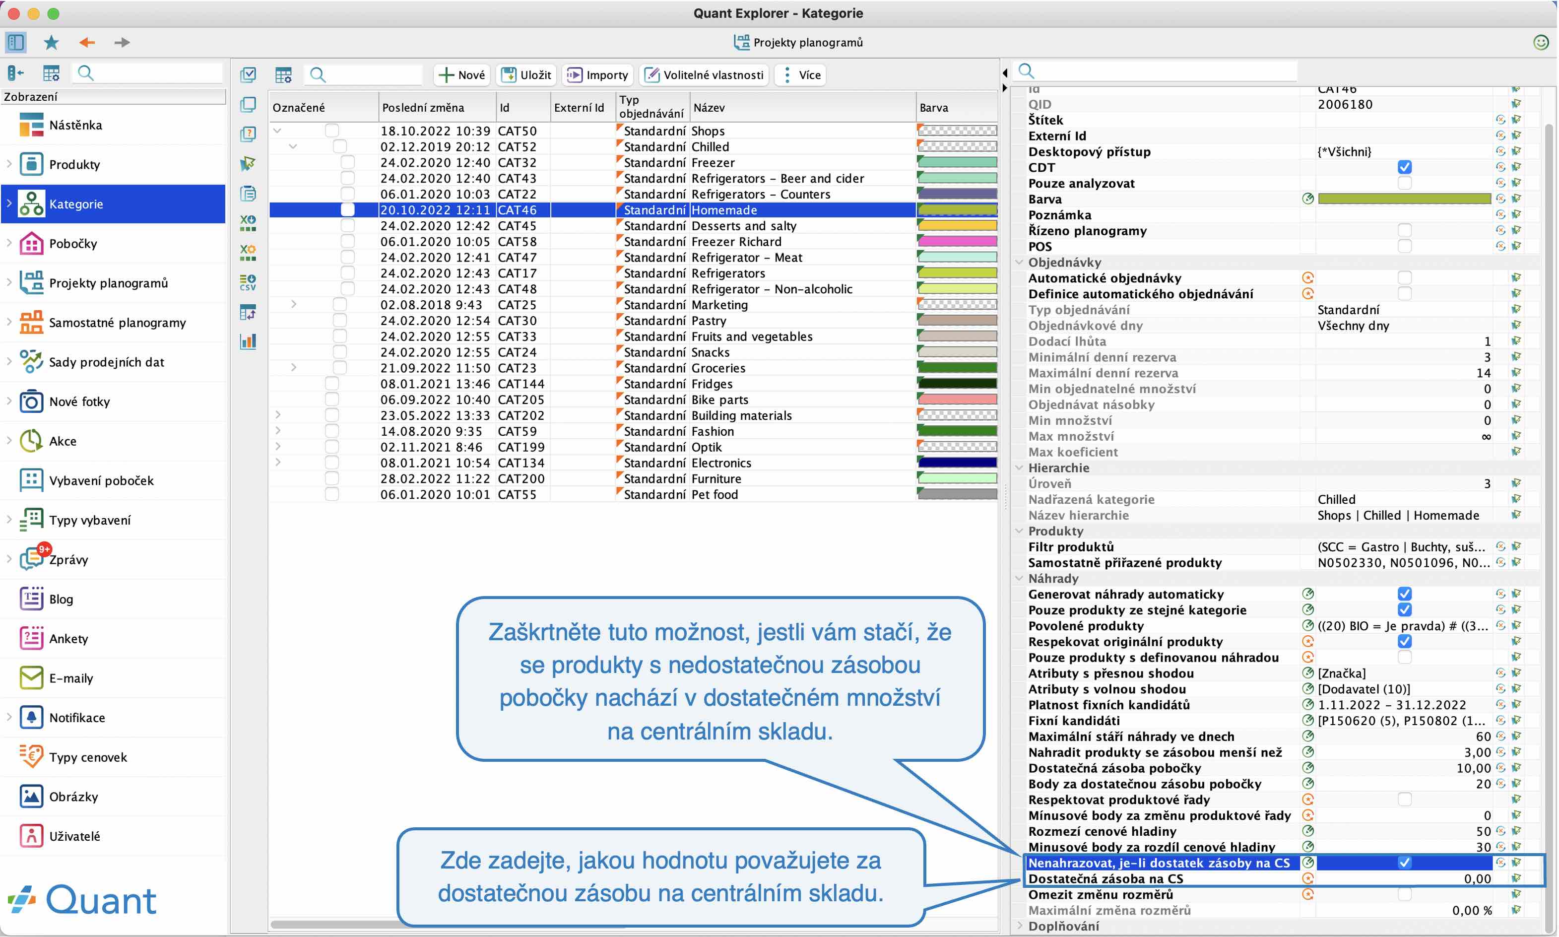This screenshot has height=937, width=1559.
Task: Click the select-all checklist icon
Action: [x=248, y=74]
